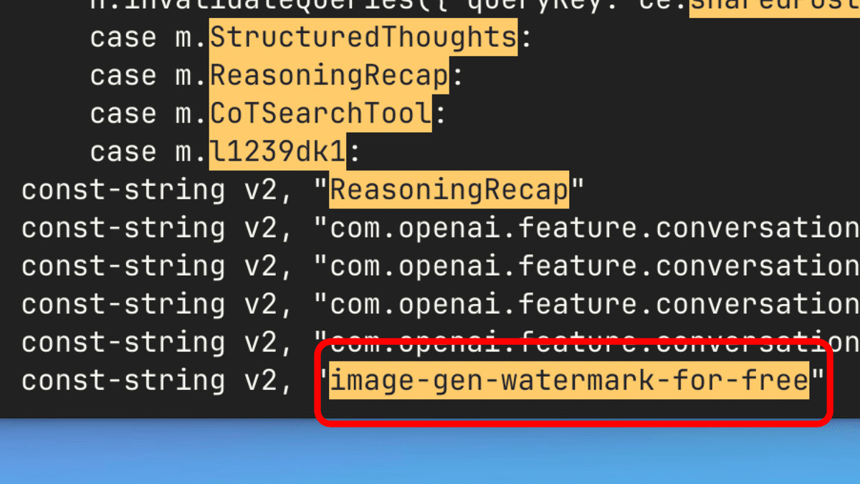Click the blue desktop area below the code
The image size is (860, 484).
coord(430,452)
